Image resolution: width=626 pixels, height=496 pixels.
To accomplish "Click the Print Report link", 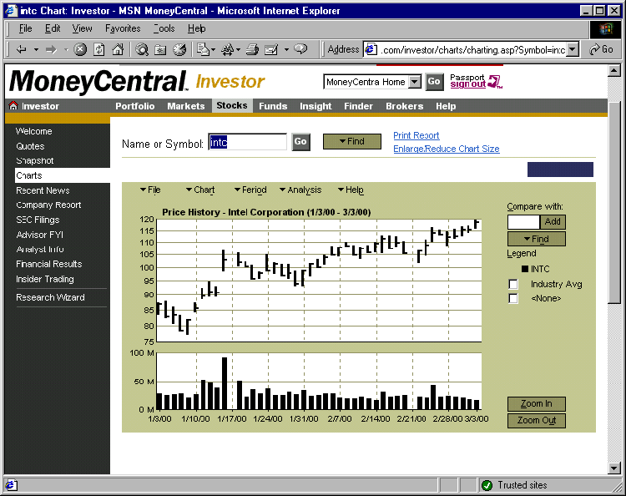I will (416, 135).
